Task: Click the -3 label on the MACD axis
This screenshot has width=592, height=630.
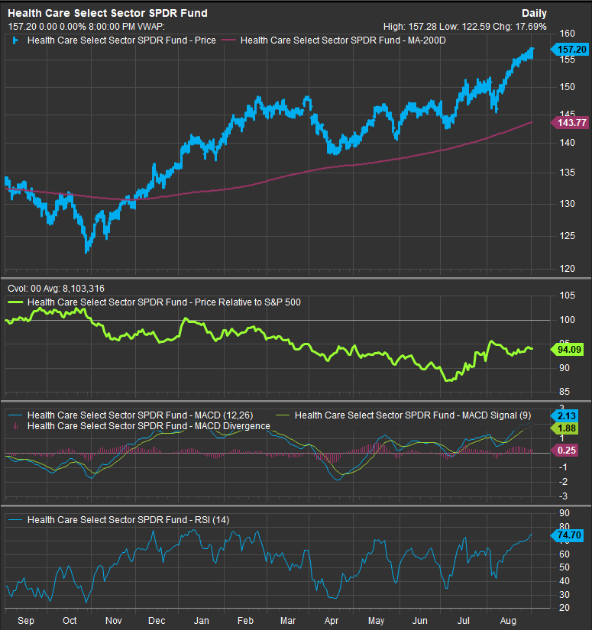Action: [563, 496]
